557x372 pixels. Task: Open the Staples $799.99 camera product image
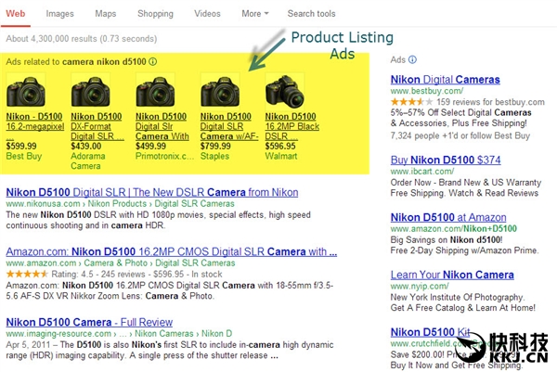tap(219, 93)
